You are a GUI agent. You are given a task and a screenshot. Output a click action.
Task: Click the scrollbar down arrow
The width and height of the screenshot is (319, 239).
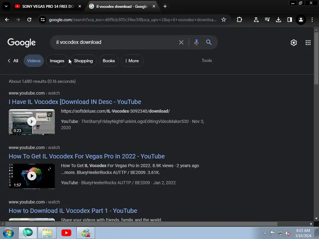(x=316, y=219)
